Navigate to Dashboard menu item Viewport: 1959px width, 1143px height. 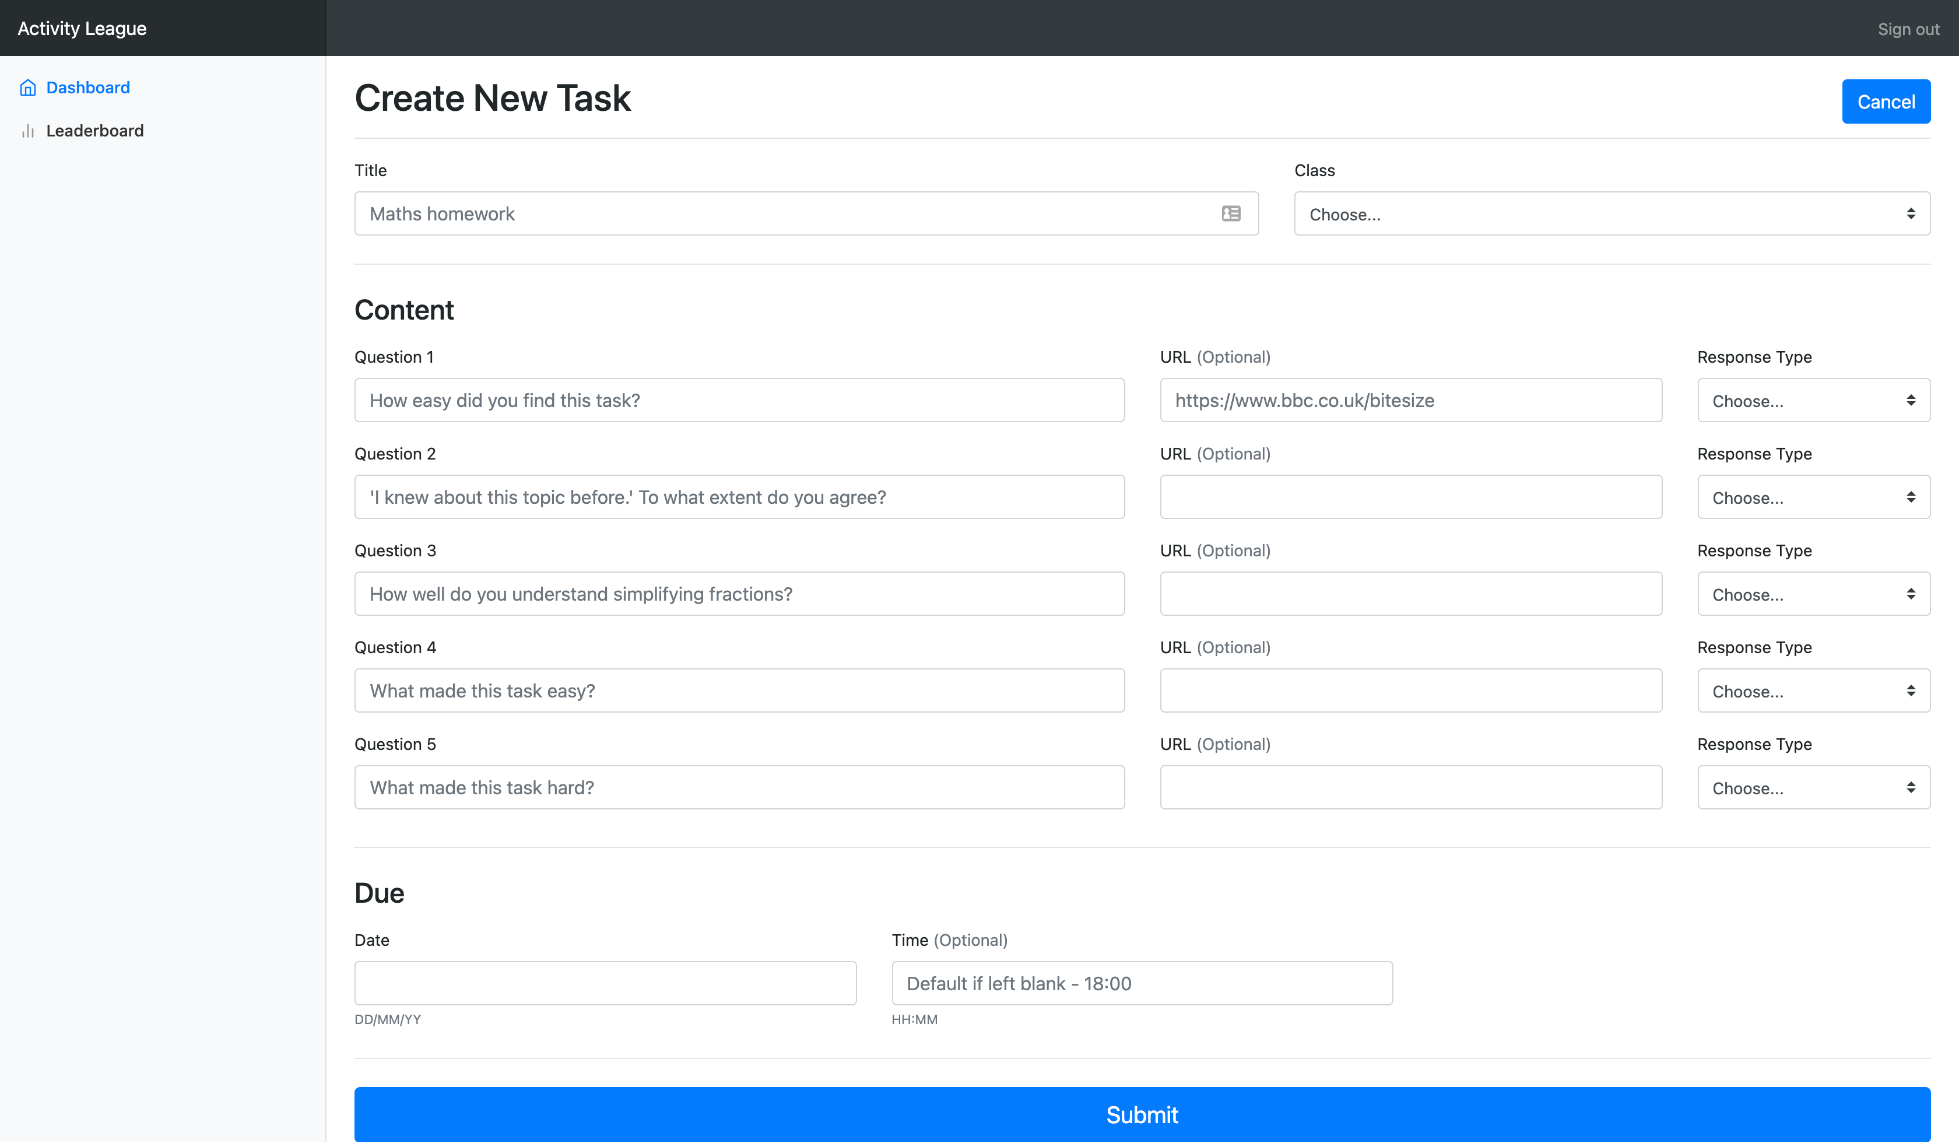click(87, 87)
